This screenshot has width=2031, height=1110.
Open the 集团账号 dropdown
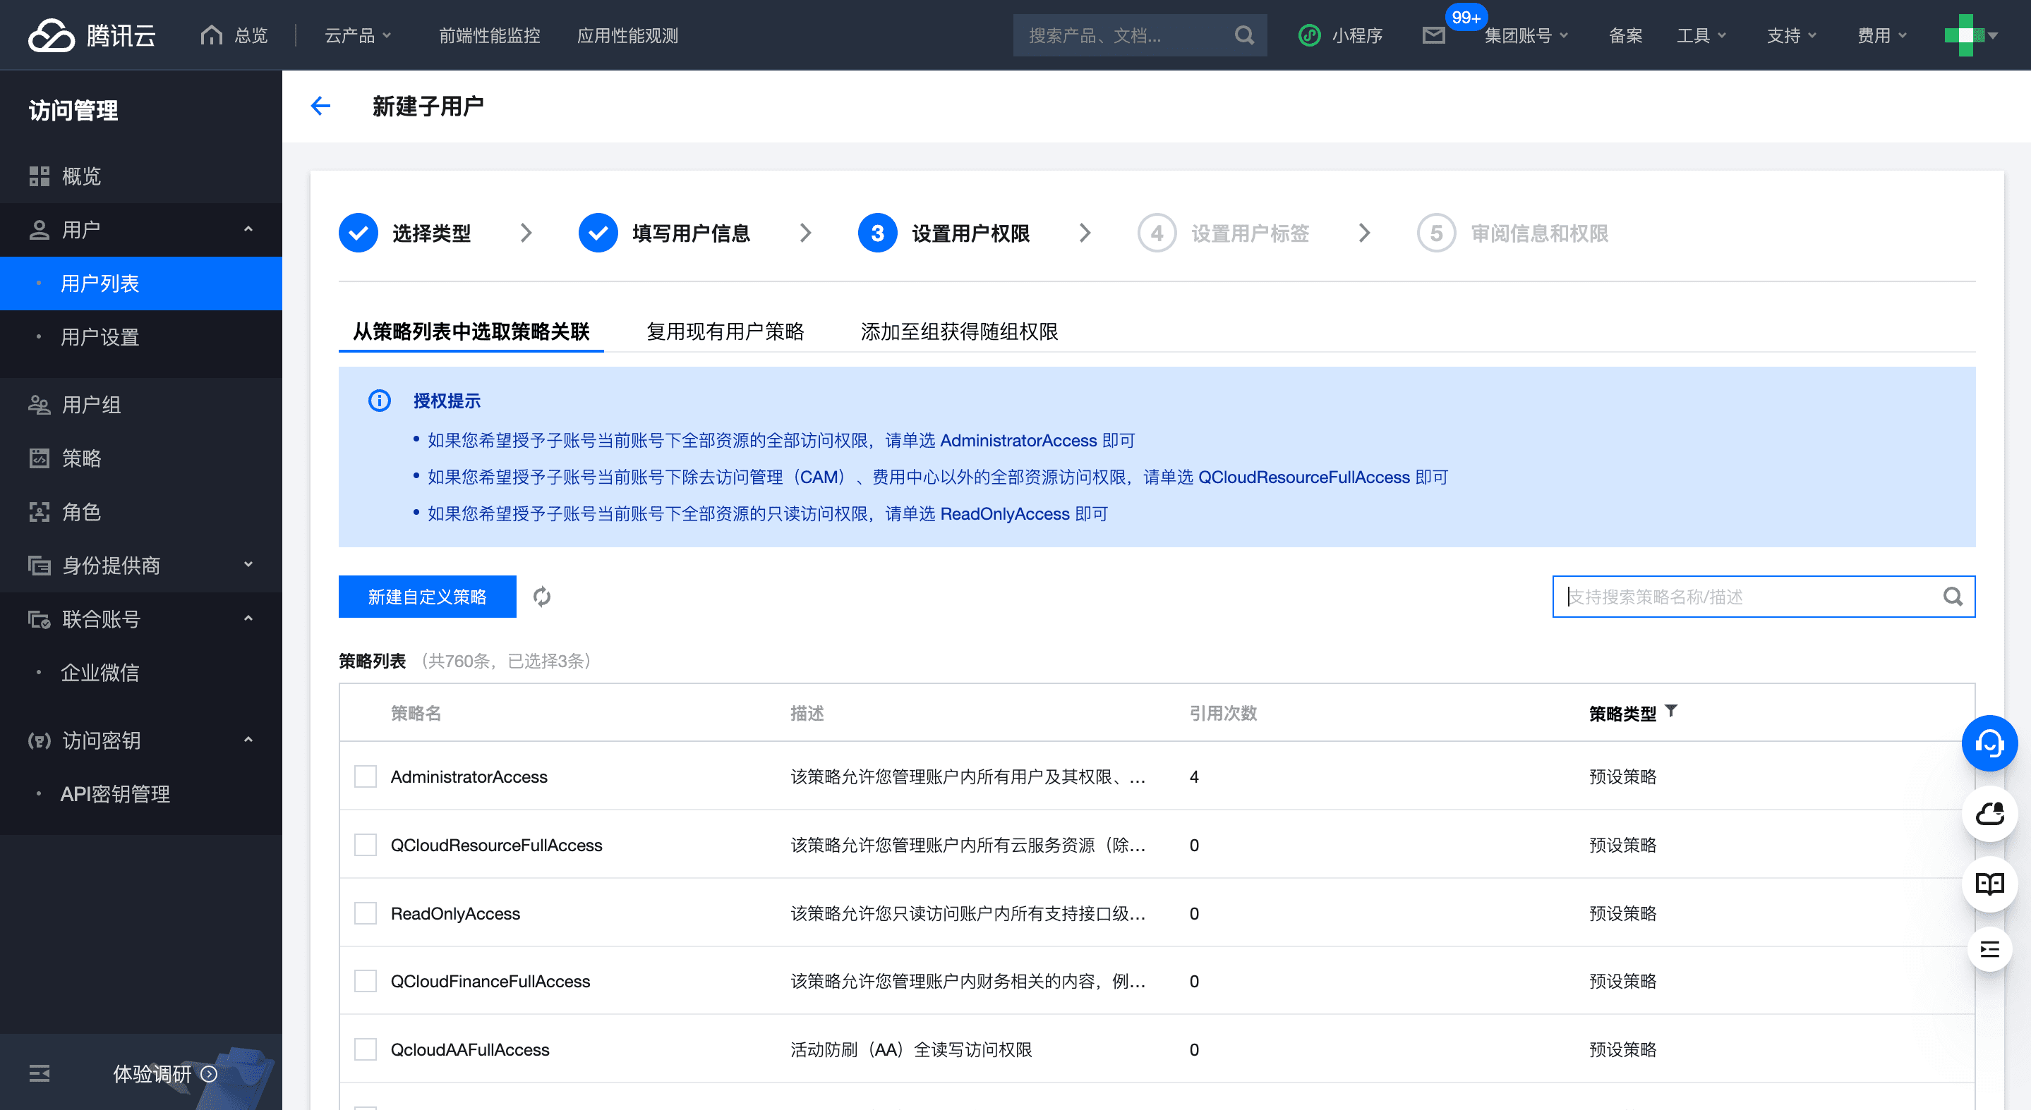(1526, 35)
